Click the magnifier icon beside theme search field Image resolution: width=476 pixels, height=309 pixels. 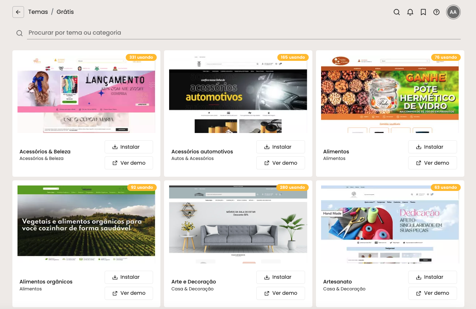point(20,33)
